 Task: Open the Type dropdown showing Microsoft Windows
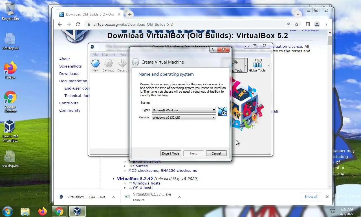pos(184,110)
